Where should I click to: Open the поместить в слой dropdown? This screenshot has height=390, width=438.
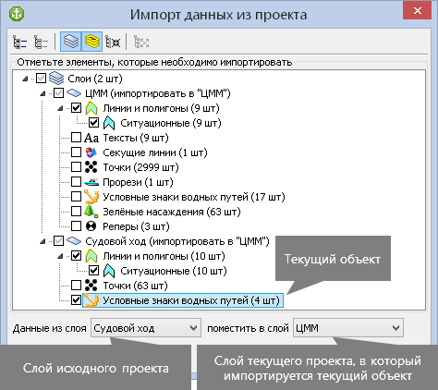click(x=348, y=328)
